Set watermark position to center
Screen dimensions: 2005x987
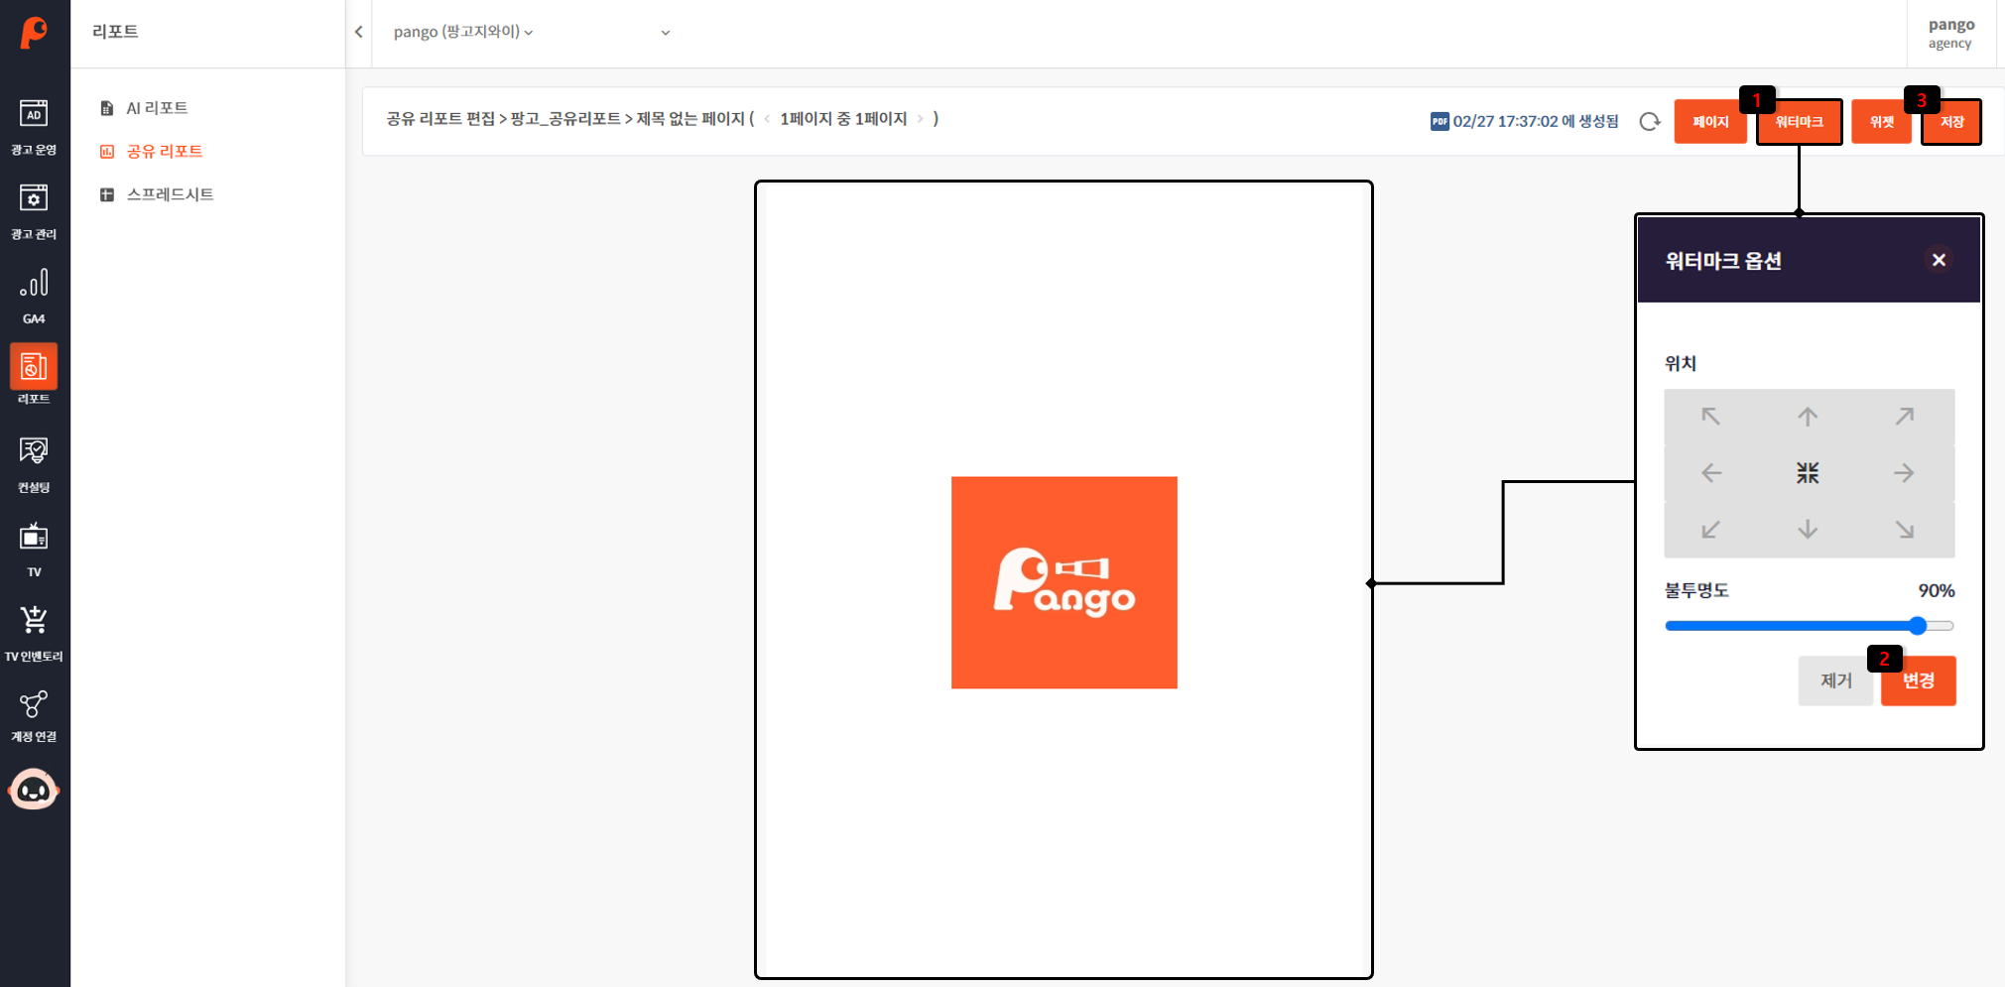coord(1808,473)
